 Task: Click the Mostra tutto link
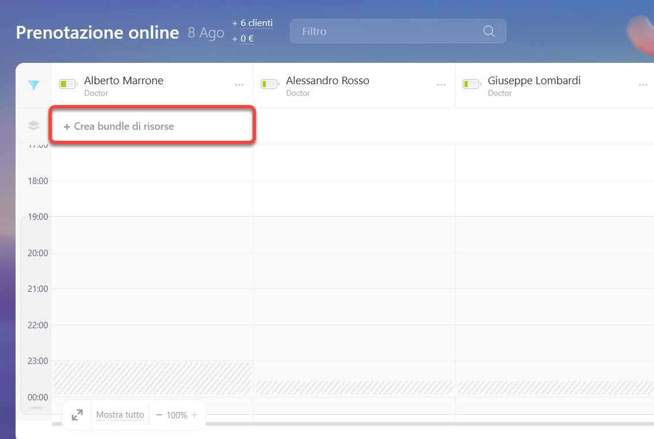120,415
